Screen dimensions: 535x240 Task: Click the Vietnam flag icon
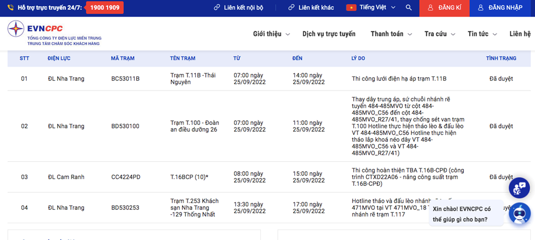tap(351, 8)
